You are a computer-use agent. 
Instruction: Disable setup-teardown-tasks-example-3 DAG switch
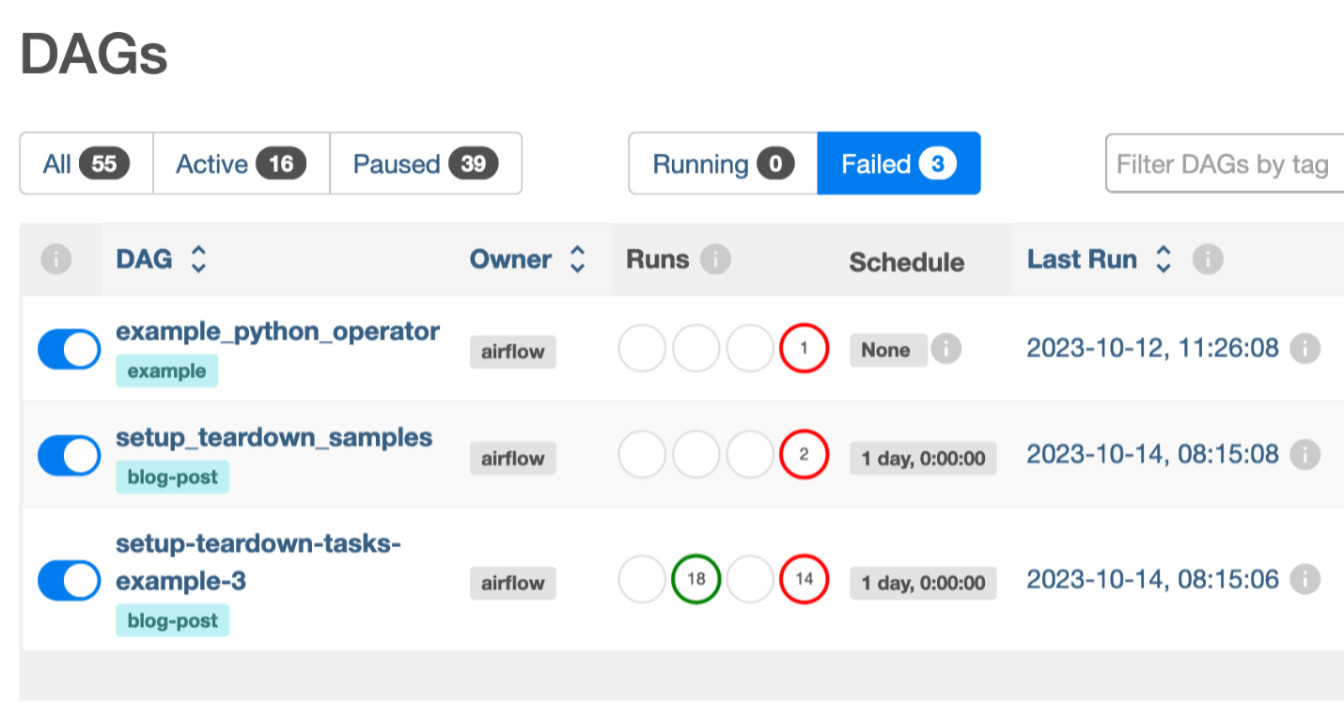click(70, 581)
